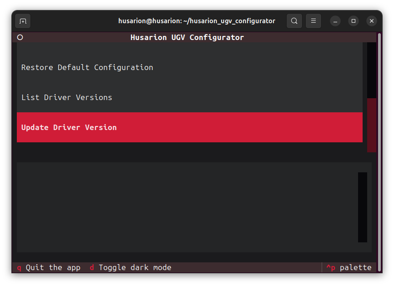Choose the highlighted Update Driver Version
Viewport: 394px width, 286px height.
[x=69, y=127]
